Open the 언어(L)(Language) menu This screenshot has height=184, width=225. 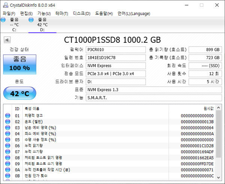tap(134, 13)
